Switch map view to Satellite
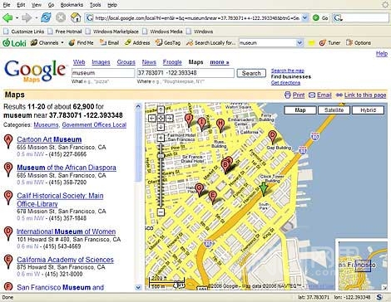 coord(334,110)
